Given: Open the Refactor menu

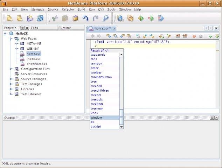Looking at the screenshot, I should click(x=68, y=9).
